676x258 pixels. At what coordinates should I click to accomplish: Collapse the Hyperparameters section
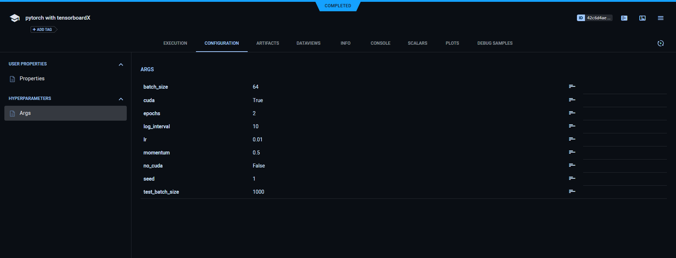coord(121,99)
